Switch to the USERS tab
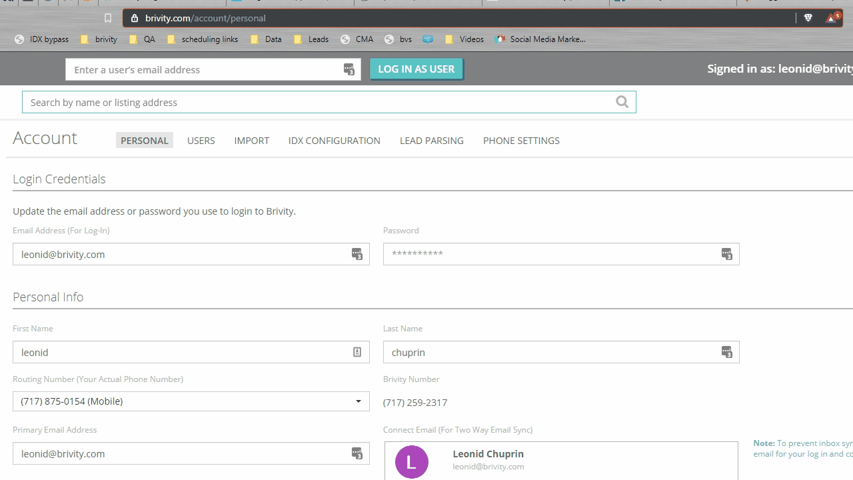 coord(201,141)
